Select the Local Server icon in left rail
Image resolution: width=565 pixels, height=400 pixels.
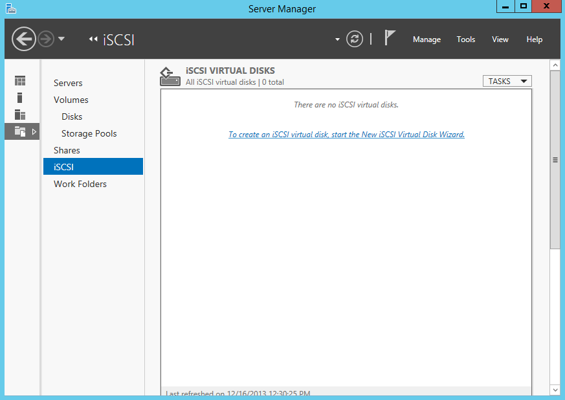tap(20, 98)
